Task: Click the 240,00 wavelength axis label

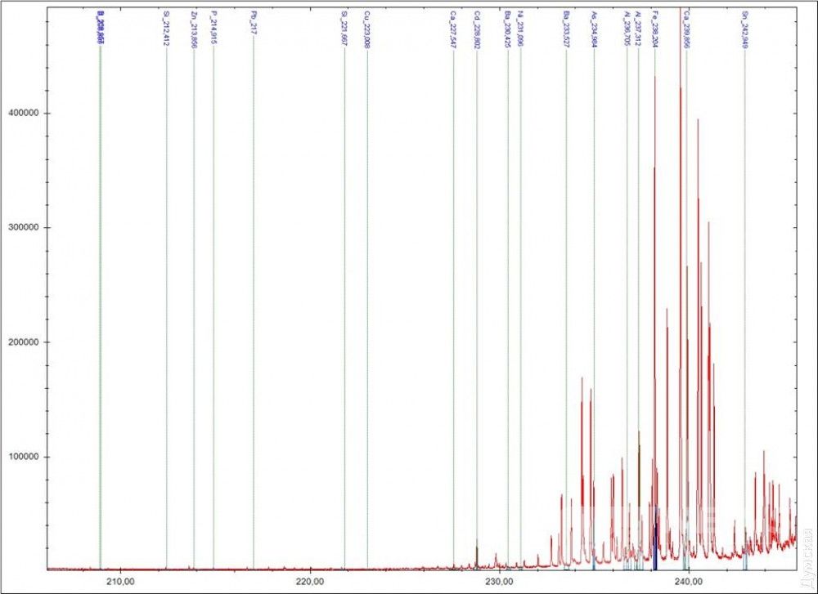Action: pos(688,582)
